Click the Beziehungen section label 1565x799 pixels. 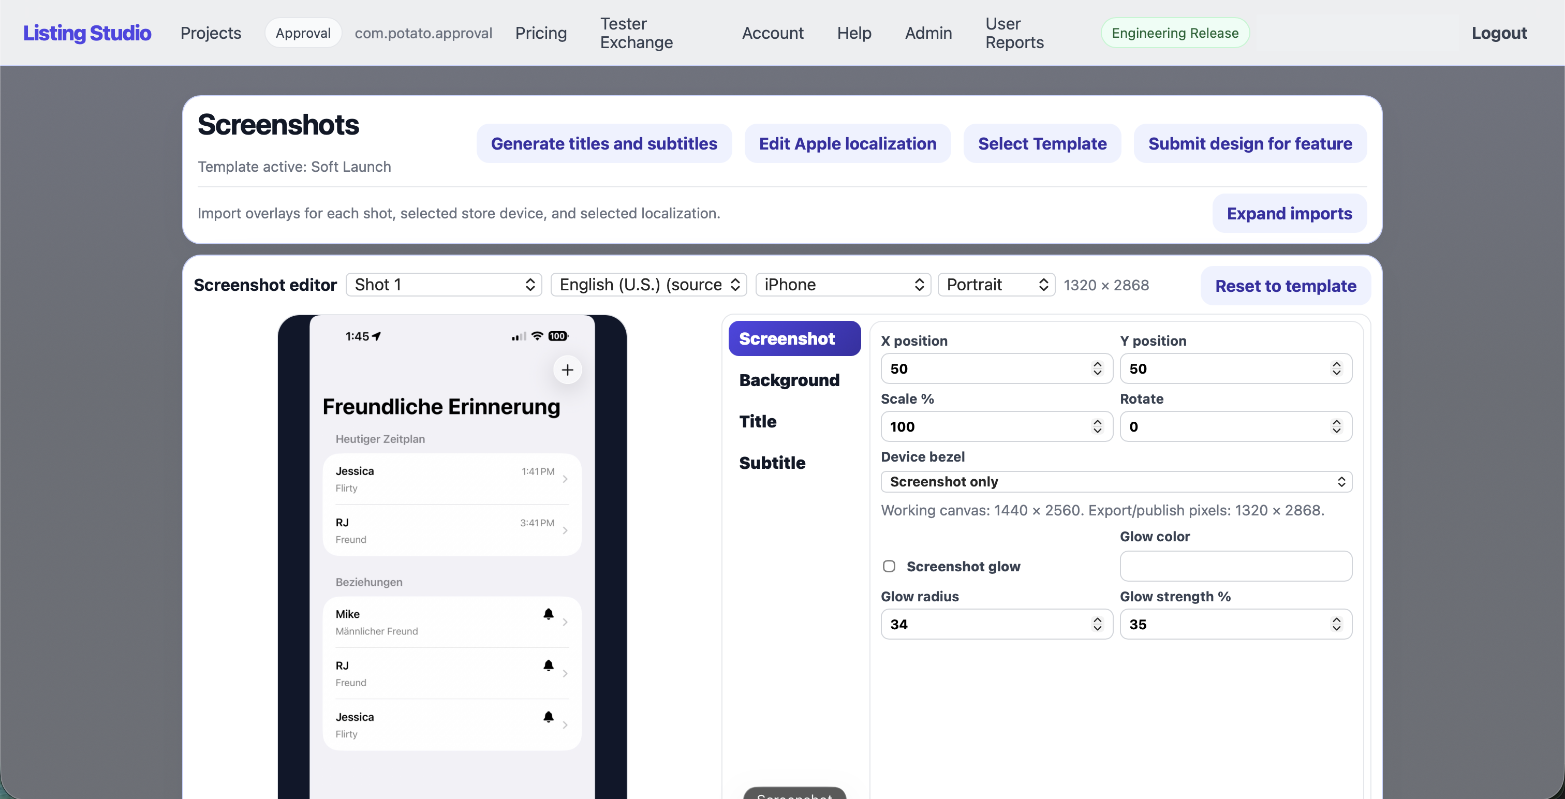click(x=369, y=582)
